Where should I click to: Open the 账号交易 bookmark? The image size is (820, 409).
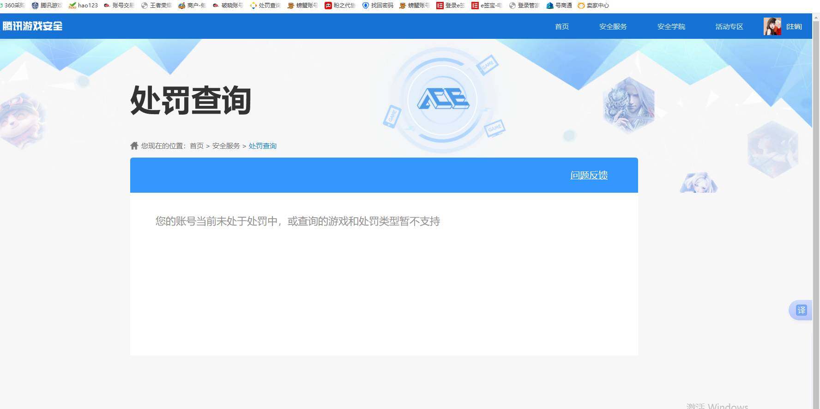pos(119,6)
